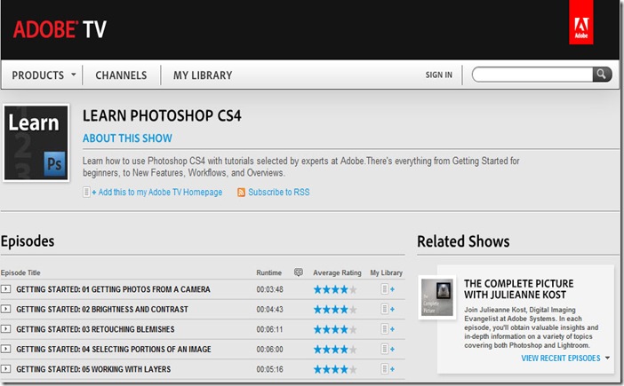Add episode 04 Selecting Portions to My Library
Screen dimensions: 624x386
point(388,349)
